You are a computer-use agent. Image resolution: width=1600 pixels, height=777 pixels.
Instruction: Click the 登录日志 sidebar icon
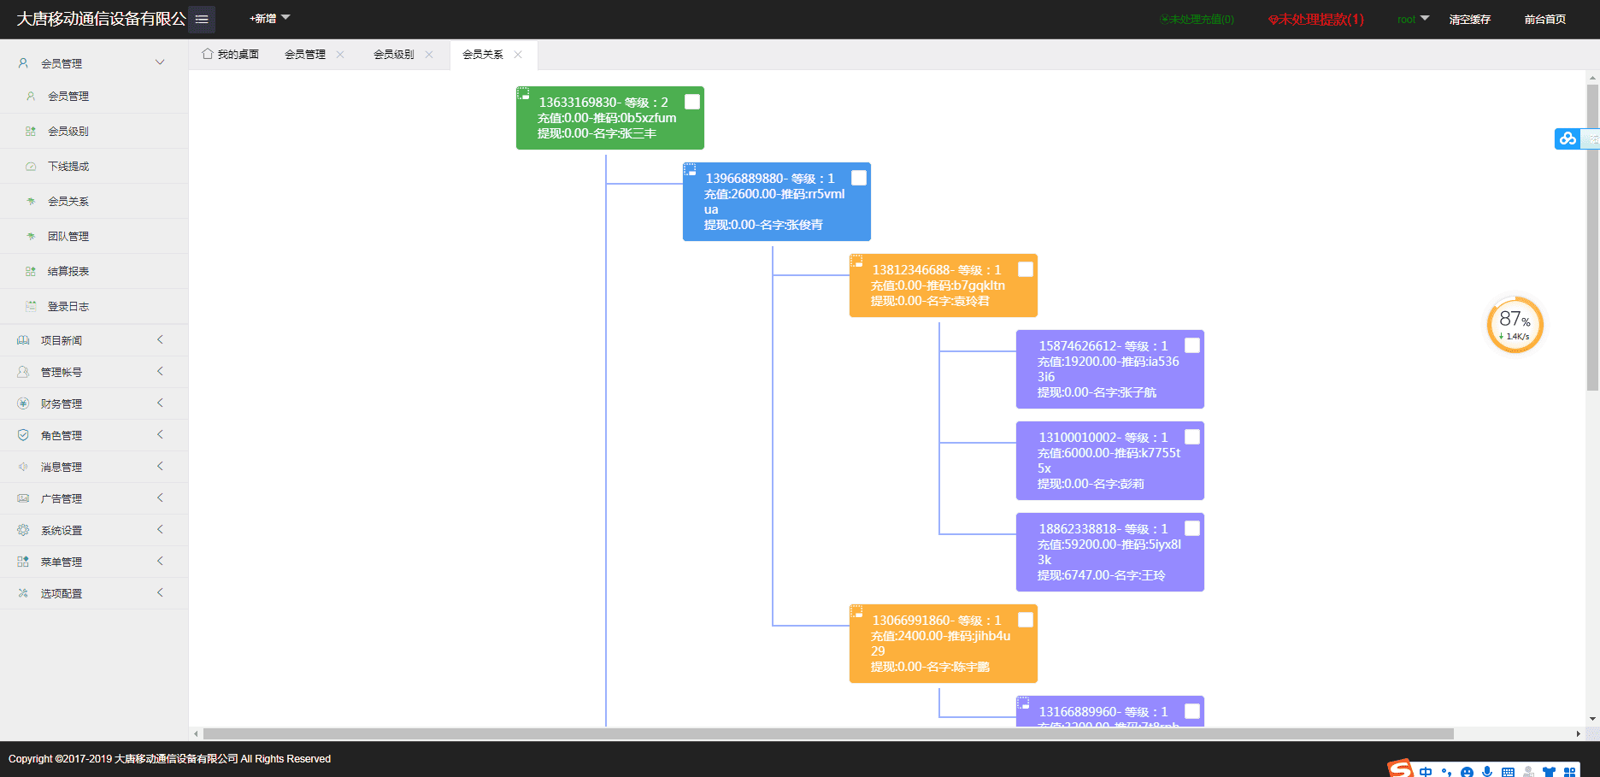(x=31, y=307)
